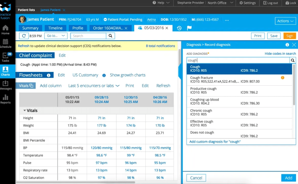Open Last 5 encounters or labs dropdown
298x184 pixels.
point(94,86)
